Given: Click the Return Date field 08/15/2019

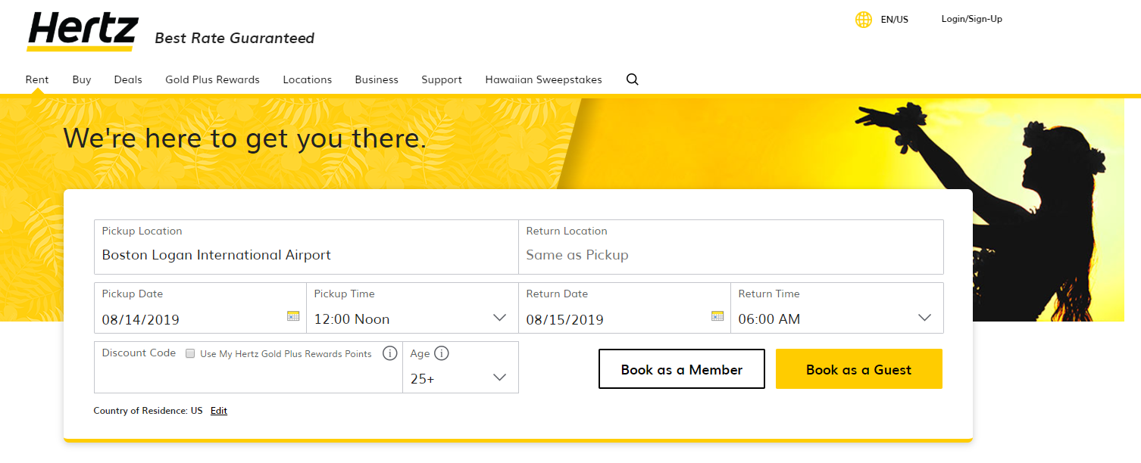Looking at the screenshot, I should click(624, 308).
